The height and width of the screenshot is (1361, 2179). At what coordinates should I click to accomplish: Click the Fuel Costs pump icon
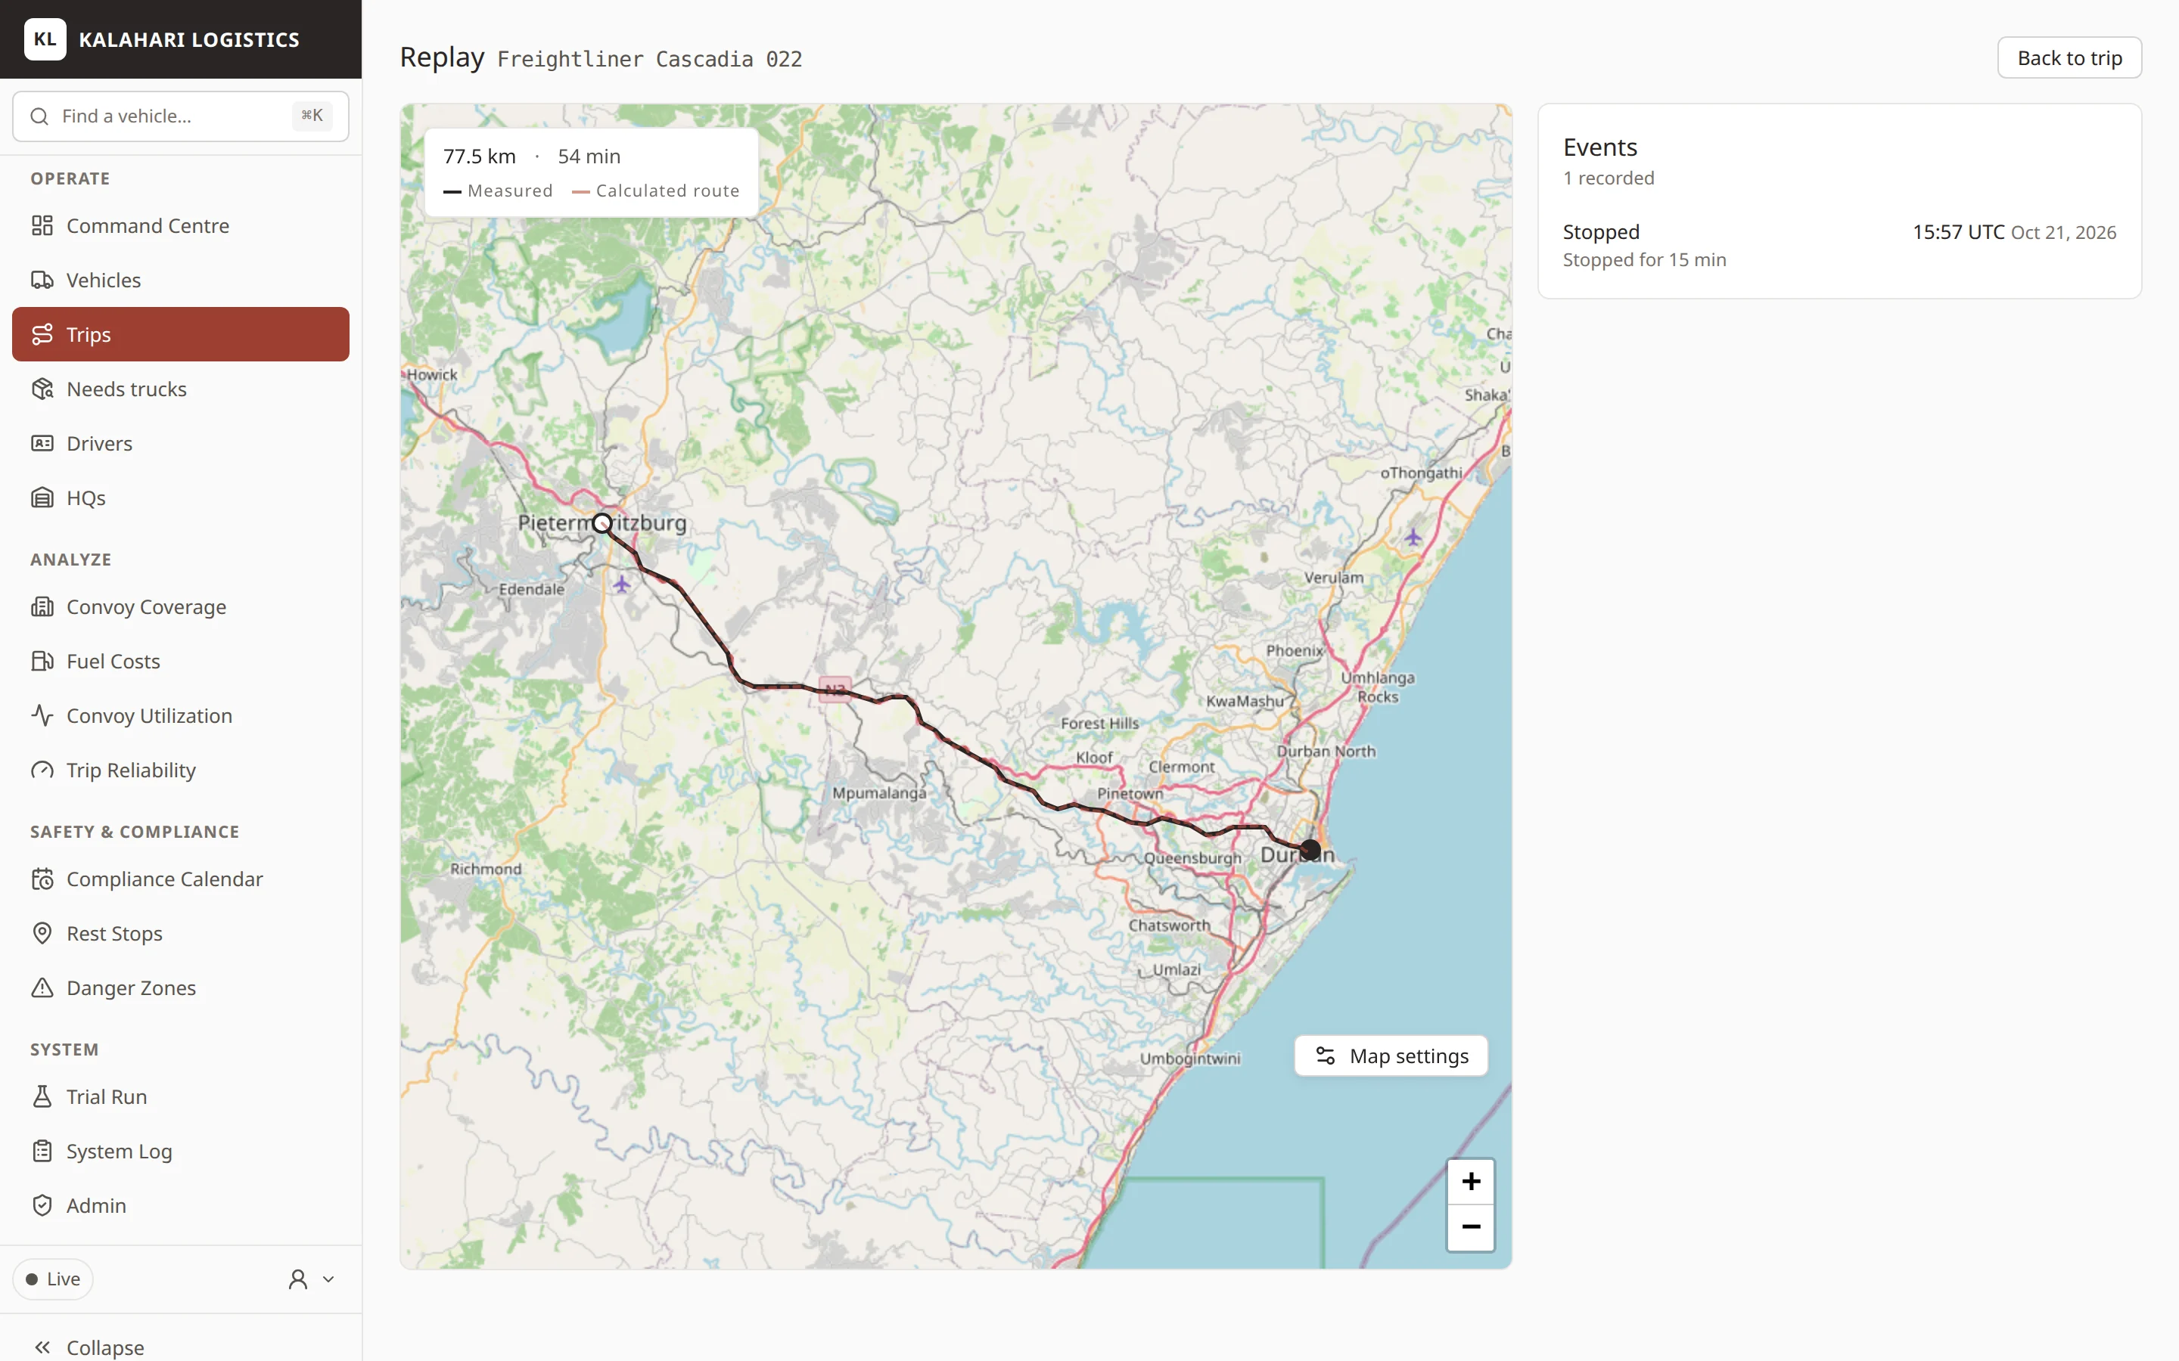click(x=42, y=661)
